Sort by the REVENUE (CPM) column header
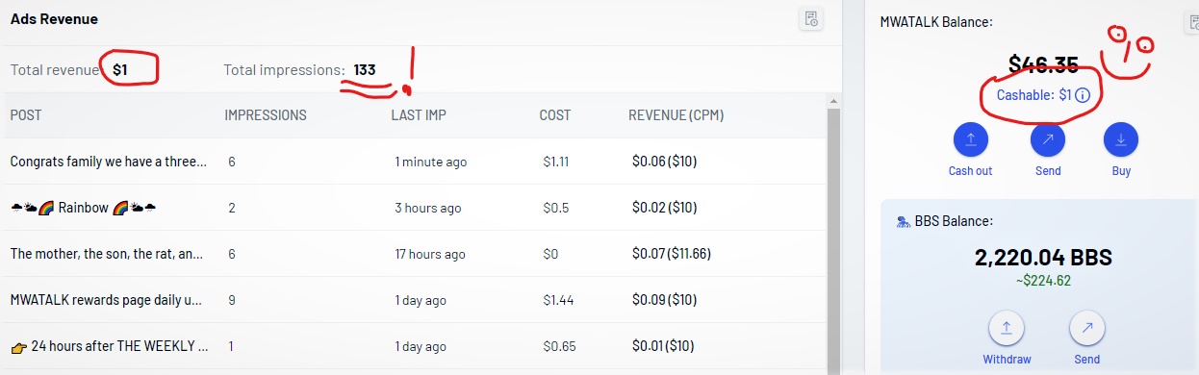 676,115
